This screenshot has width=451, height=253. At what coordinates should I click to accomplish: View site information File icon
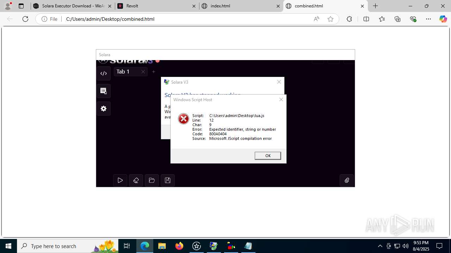(49, 19)
